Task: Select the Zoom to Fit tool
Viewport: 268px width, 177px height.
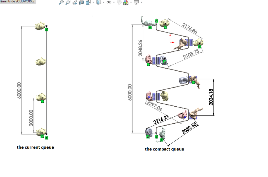Action: click(61, 3)
